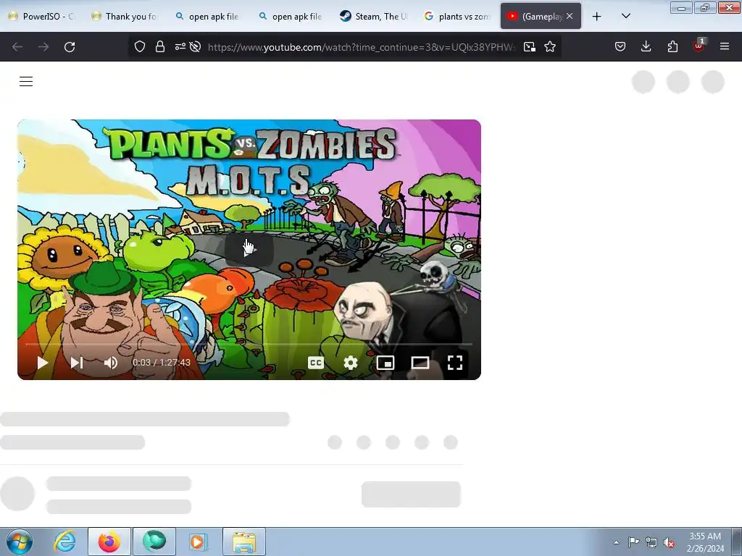
Task: Save page to Pocket
Action: coord(620,46)
